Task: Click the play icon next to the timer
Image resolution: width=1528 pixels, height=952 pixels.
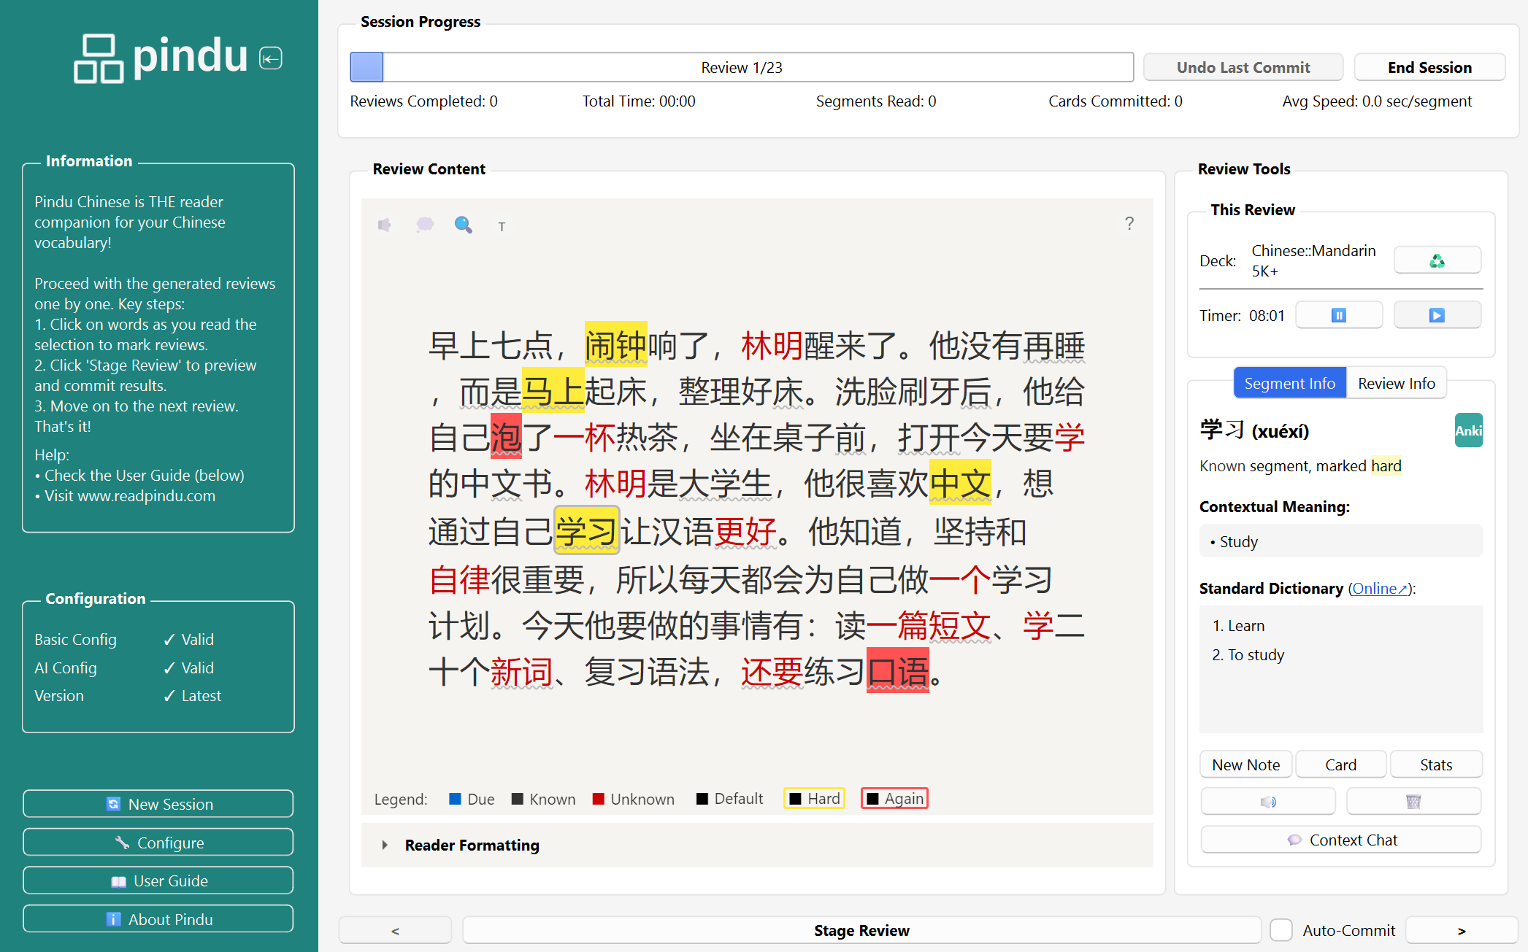Action: click(1436, 314)
